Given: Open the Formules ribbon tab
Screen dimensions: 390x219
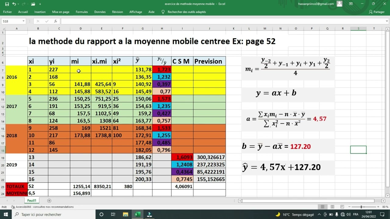Looking at the screenshot, I should [x=82, y=12].
